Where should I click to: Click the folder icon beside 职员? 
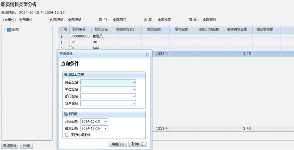point(9,30)
